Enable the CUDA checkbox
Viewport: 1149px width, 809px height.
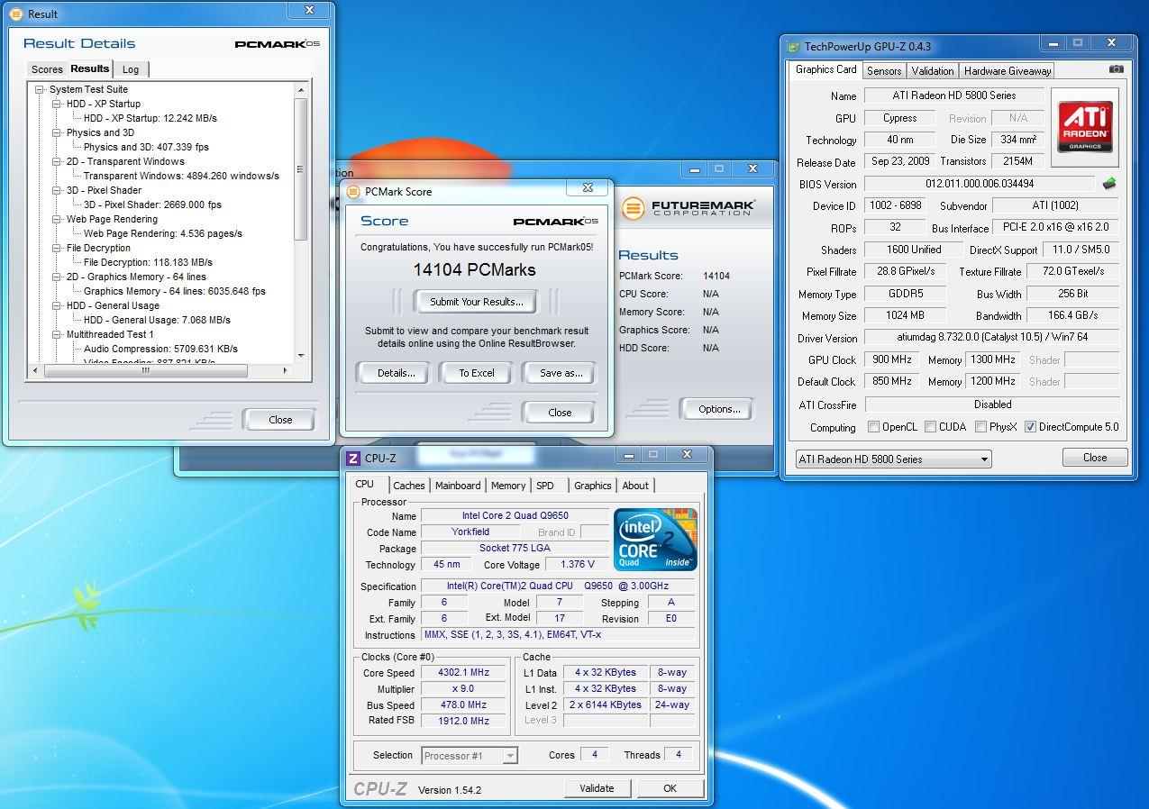click(x=930, y=427)
